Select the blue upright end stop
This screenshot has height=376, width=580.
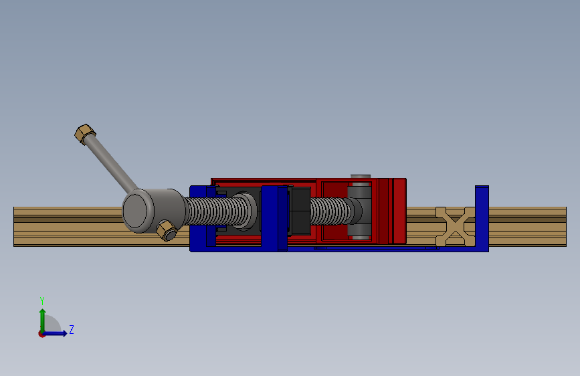click(x=482, y=218)
